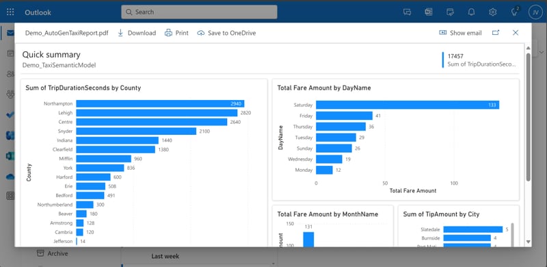This screenshot has height=267, width=547.
Task: Click Total Fare Amount by DayName title
Action: 324,88
